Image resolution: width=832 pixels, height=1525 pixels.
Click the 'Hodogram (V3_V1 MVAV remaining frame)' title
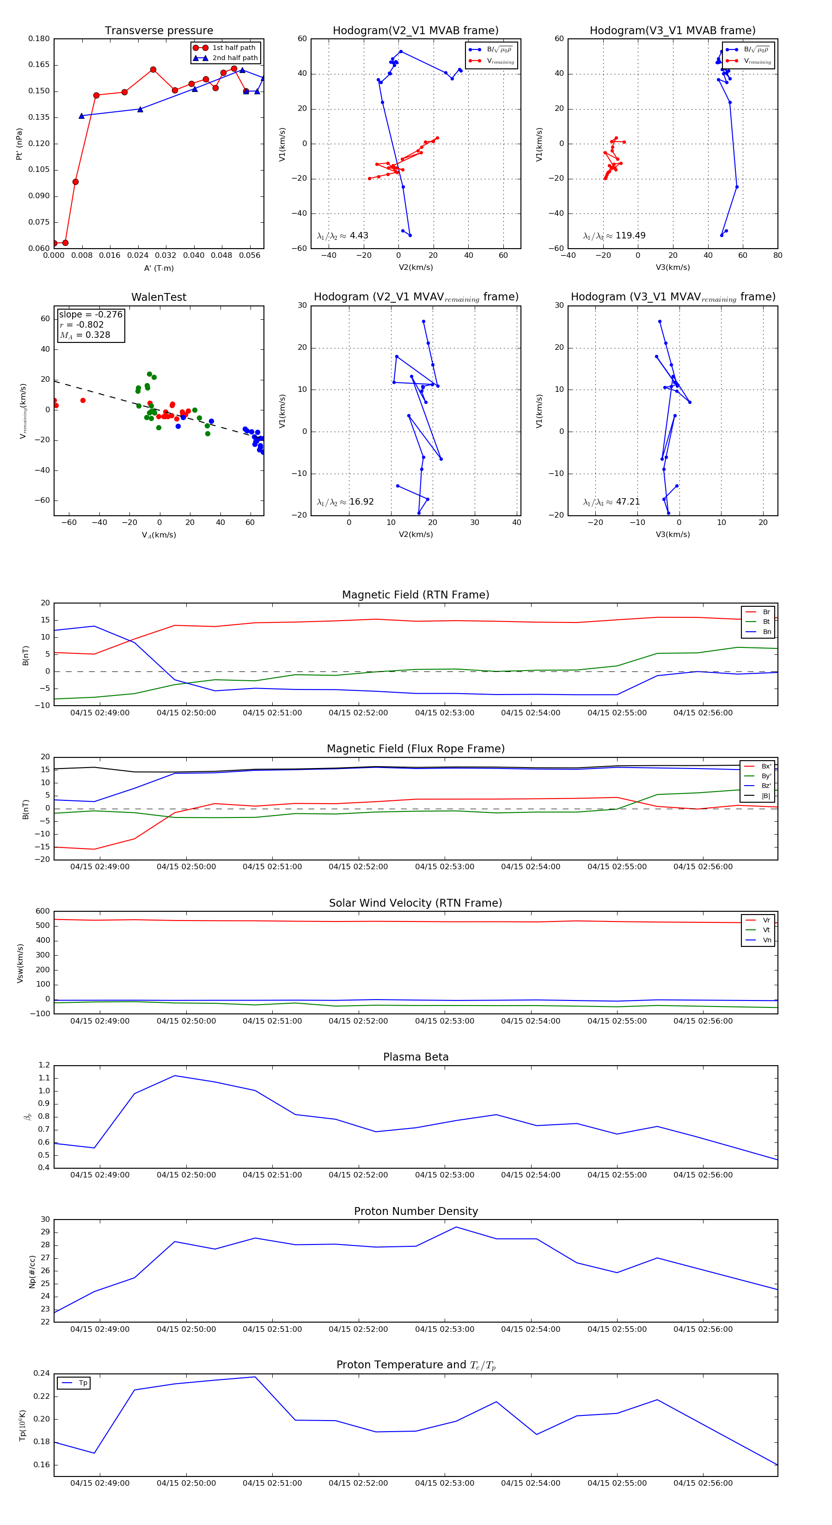[673, 297]
